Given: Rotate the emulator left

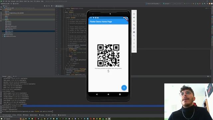Looking at the screenshot, I should [134, 25].
